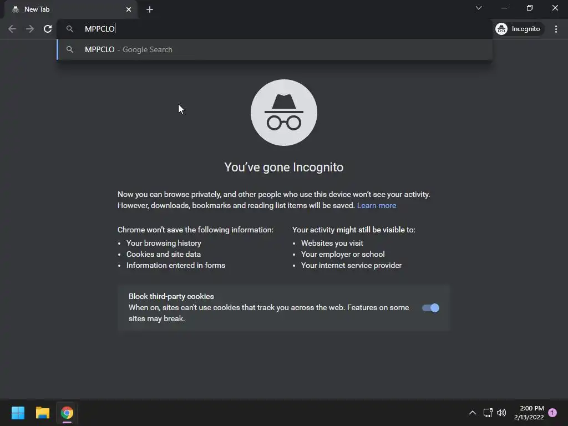
Task: Minimize the Chrome window
Action: coord(504,8)
